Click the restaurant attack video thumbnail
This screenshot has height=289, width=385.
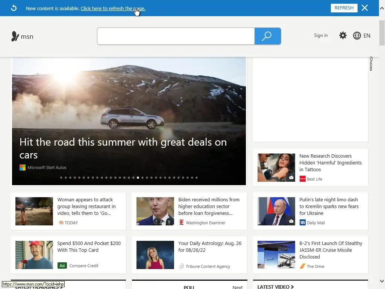pos(34,211)
